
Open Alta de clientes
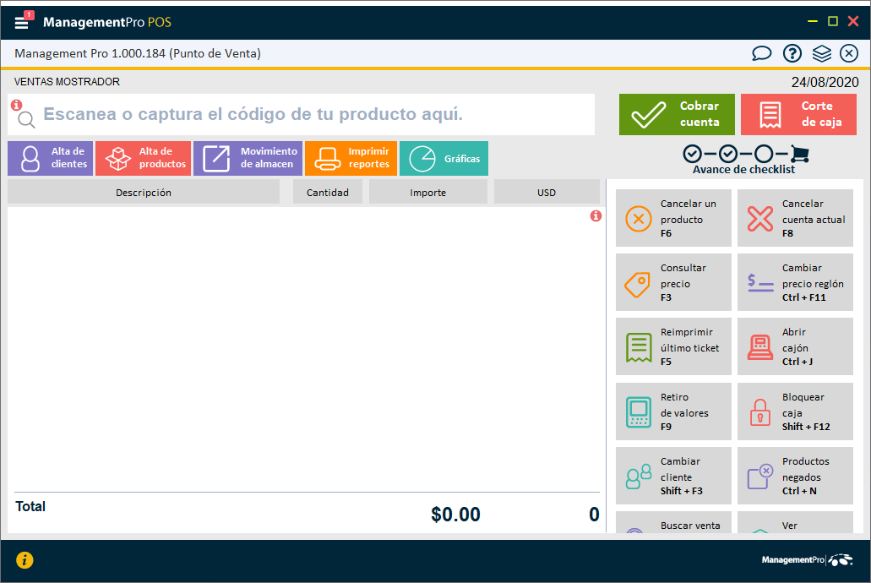51,158
